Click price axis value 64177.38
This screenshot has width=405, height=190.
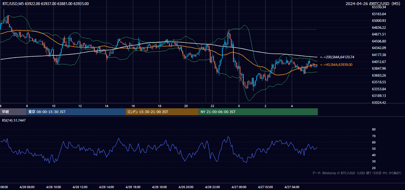pyautogui.click(x=379, y=55)
